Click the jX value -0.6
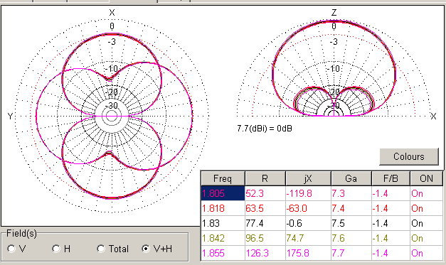This screenshot has width=446, height=265. (308, 223)
